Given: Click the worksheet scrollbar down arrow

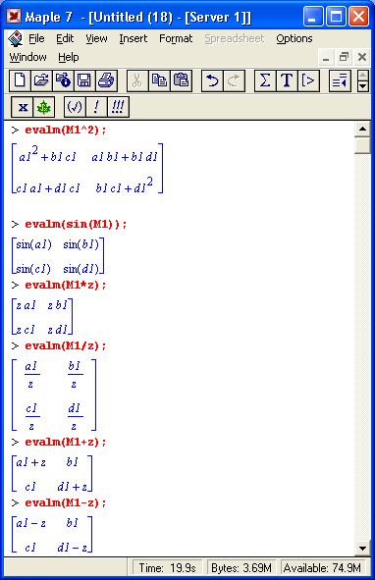Looking at the screenshot, I should (362, 549).
